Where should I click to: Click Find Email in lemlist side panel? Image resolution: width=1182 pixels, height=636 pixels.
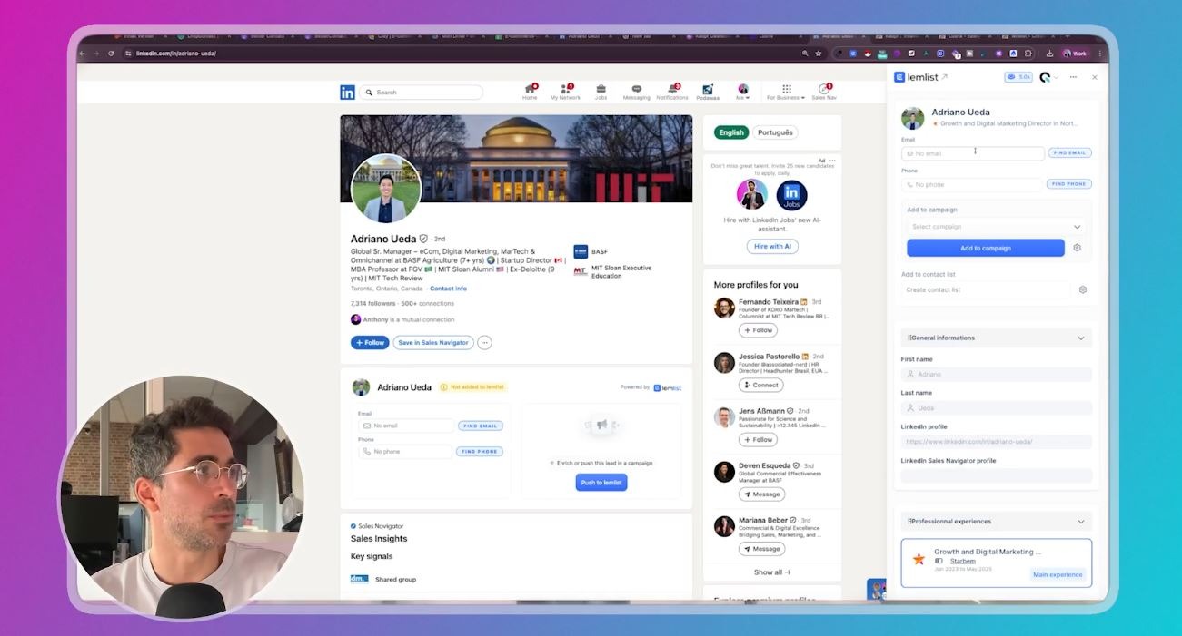coord(1069,152)
